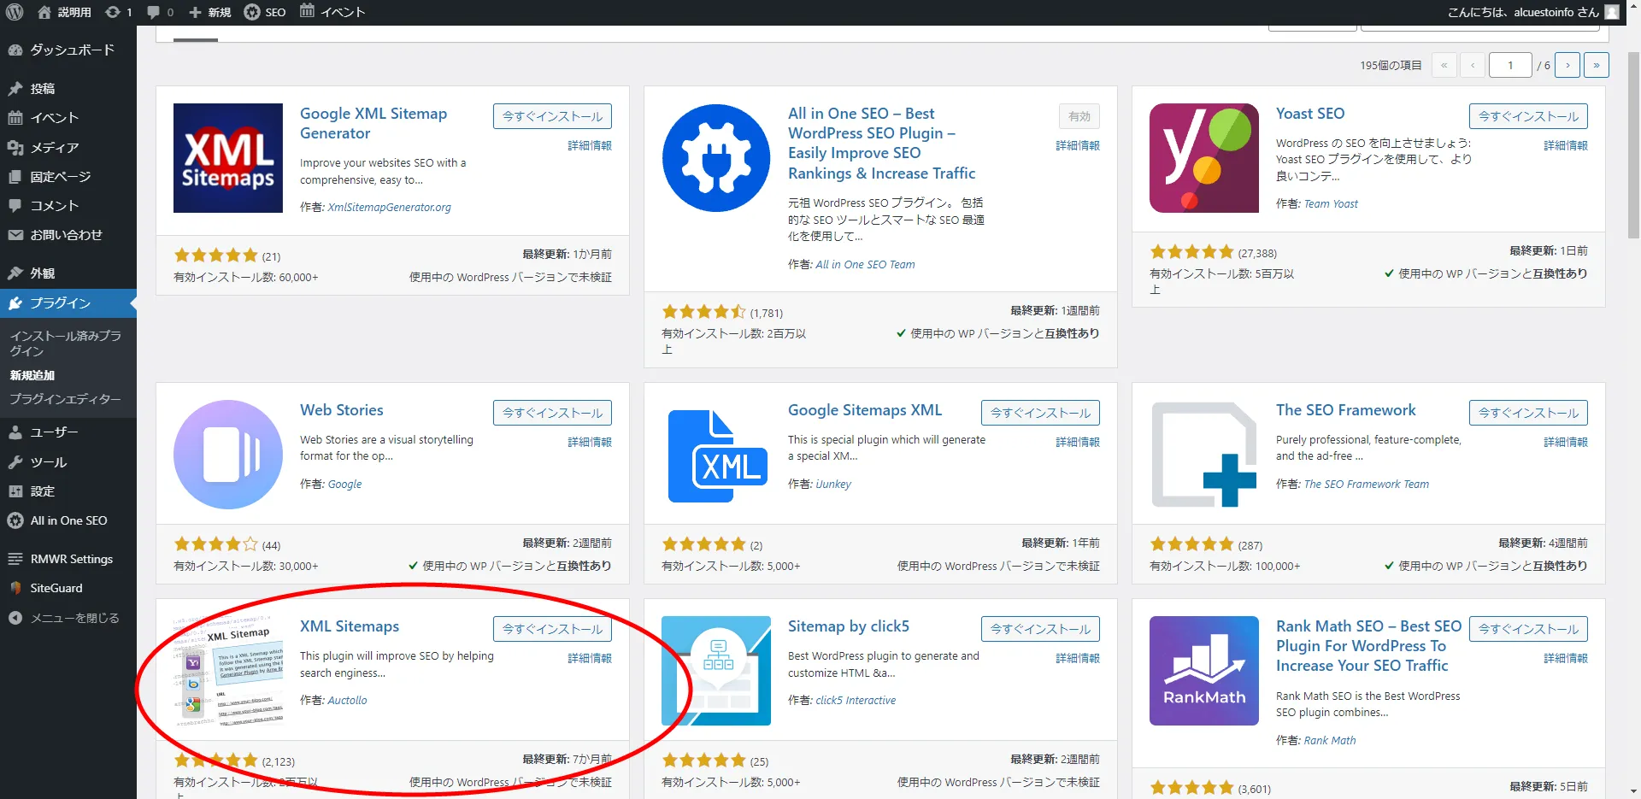Screen dimensions: 1641x799
Task: Open the Google author link
Action: (x=344, y=484)
